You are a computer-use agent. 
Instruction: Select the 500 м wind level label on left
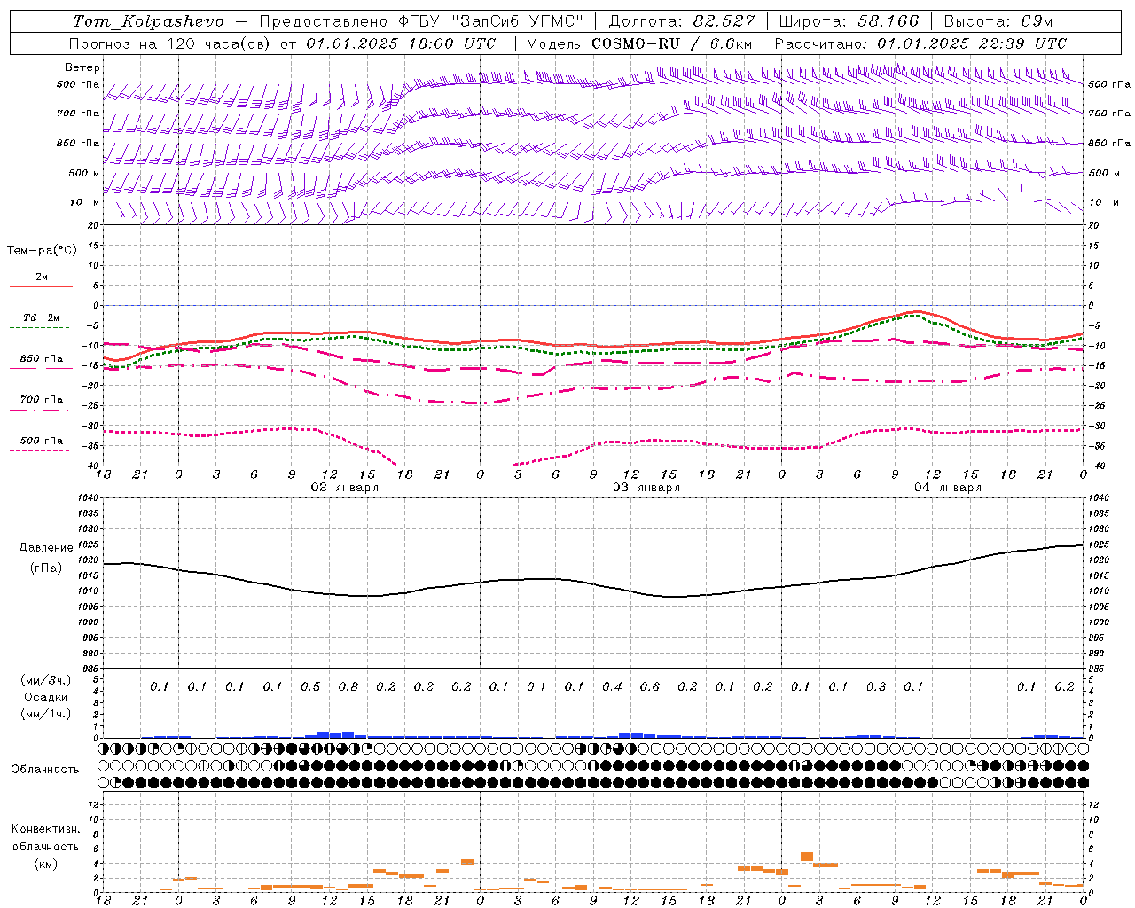point(84,173)
